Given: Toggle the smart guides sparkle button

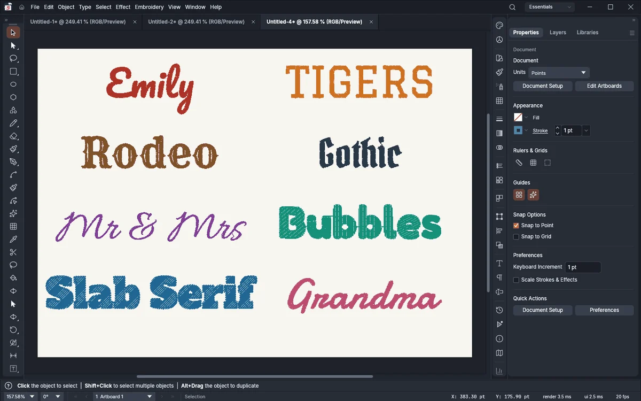Looking at the screenshot, I should point(533,195).
